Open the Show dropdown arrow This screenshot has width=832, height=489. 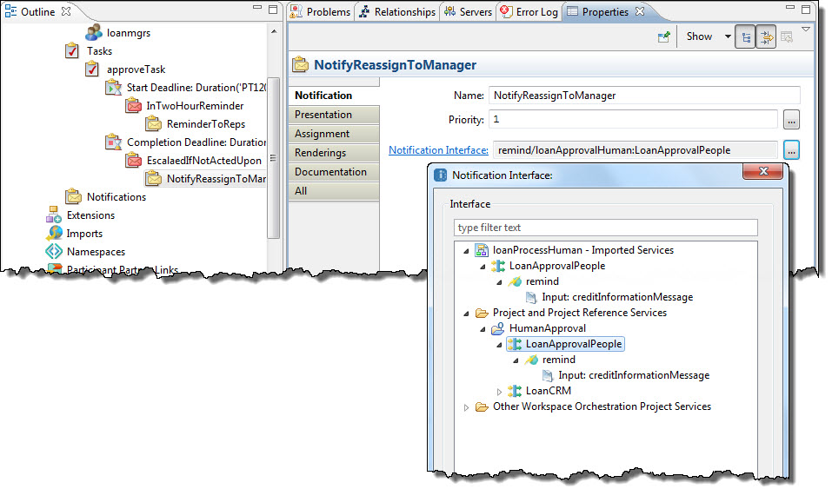click(x=728, y=36)
